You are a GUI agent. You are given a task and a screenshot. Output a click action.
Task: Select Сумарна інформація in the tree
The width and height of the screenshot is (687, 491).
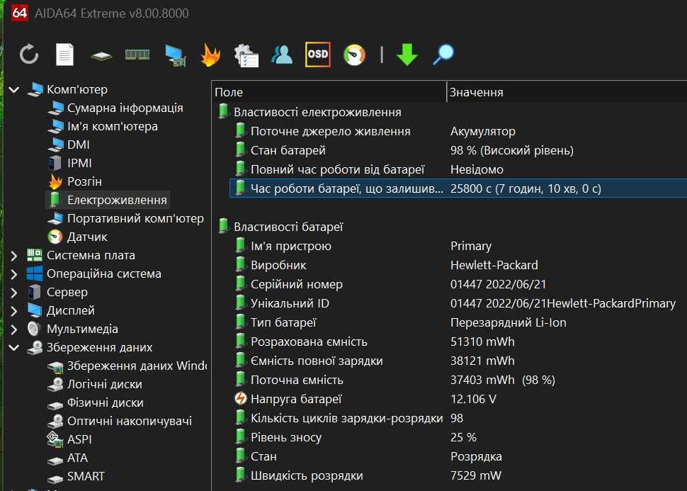click(125, 108)
